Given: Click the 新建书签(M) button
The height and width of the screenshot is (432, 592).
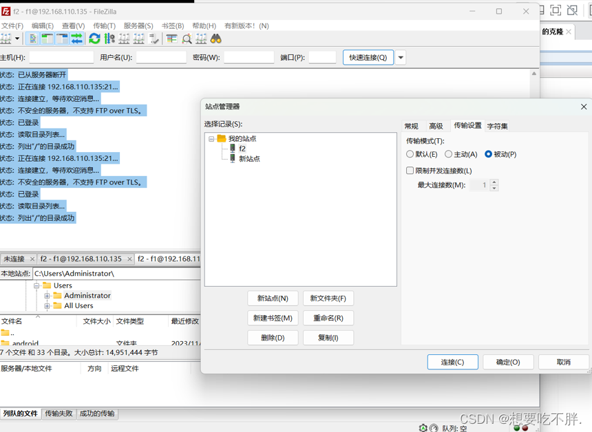Looking at the screenshot, I should [x=273, y=318].
